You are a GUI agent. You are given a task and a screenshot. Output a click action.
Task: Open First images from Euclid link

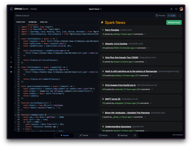pos(120,85)
